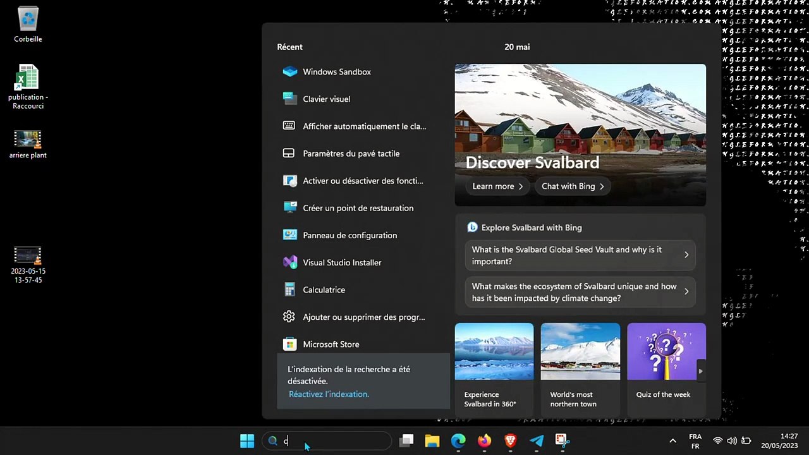Screen dimensions: 809x455
Task: Launch Brave browser from the taskbar
Action: click(510, 440)
